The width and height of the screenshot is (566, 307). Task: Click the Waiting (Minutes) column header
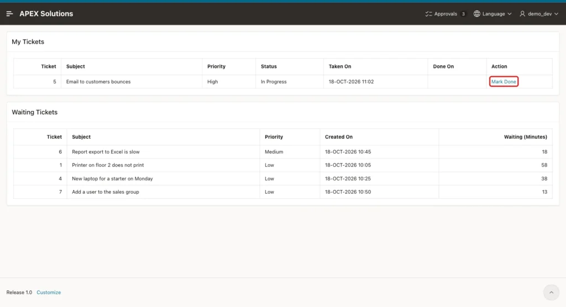525,137
